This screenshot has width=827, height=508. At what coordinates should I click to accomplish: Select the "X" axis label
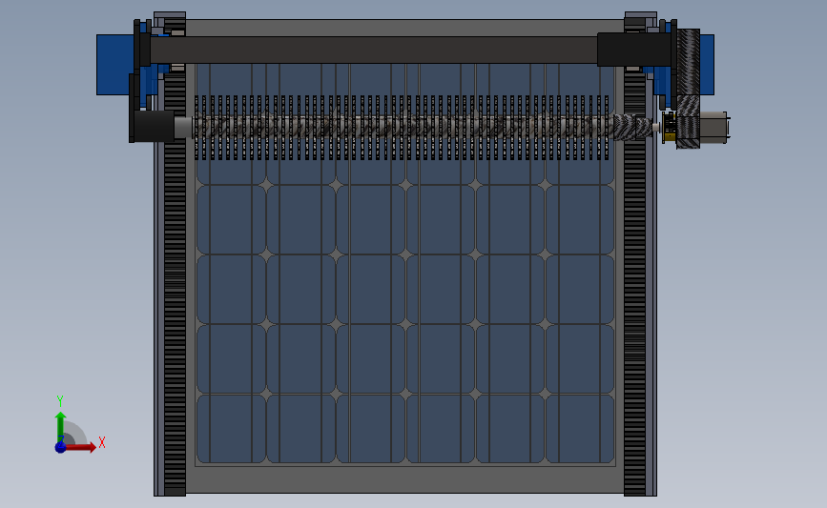tap(102, 442)
